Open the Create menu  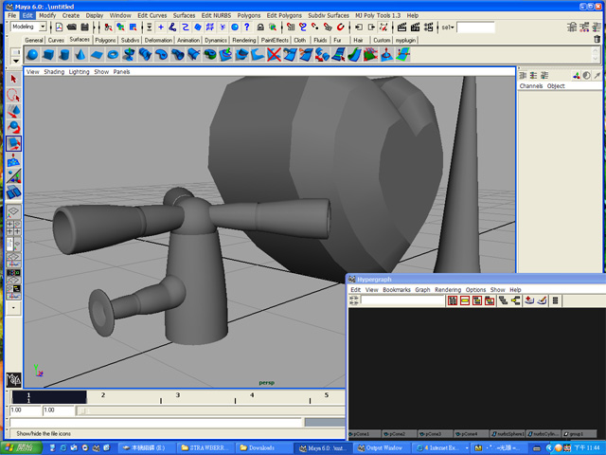point(71,15)
